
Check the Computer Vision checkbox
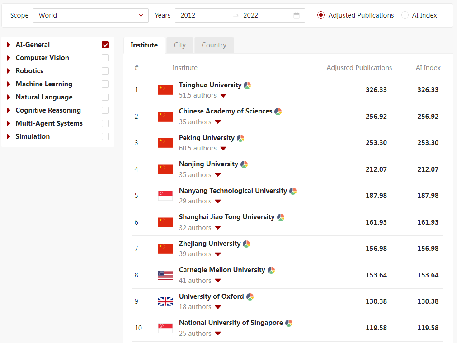[x=105, y=58]
